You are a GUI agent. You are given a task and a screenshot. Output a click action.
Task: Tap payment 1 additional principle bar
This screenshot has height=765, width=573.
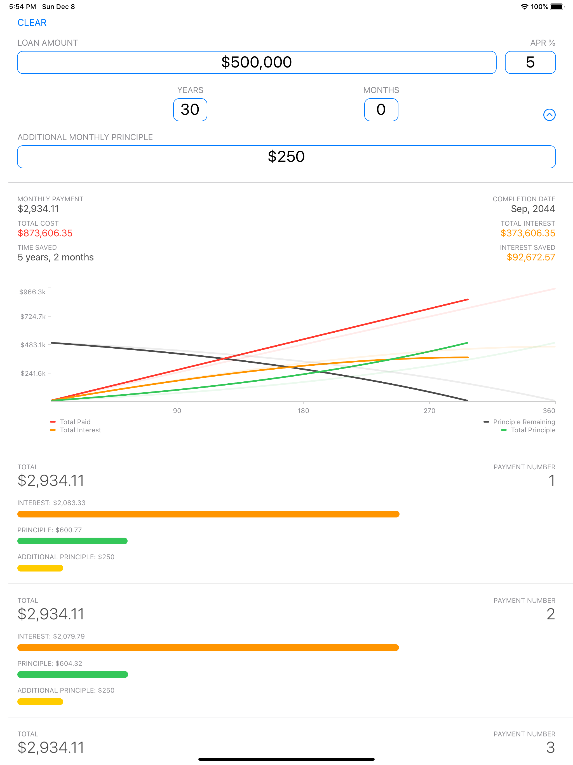[41, 568]
